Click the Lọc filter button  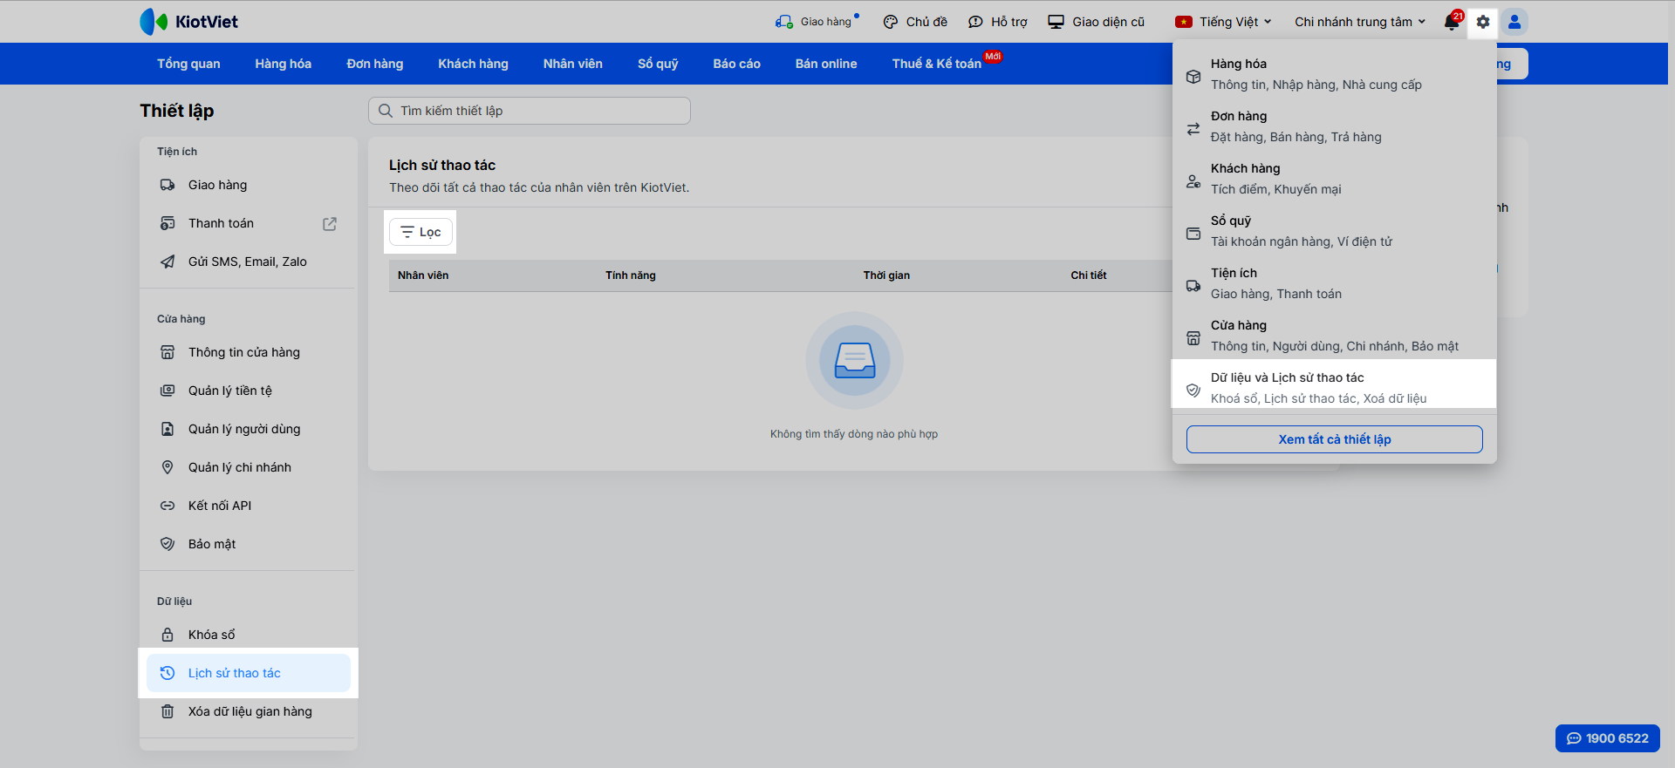point(420,232)
